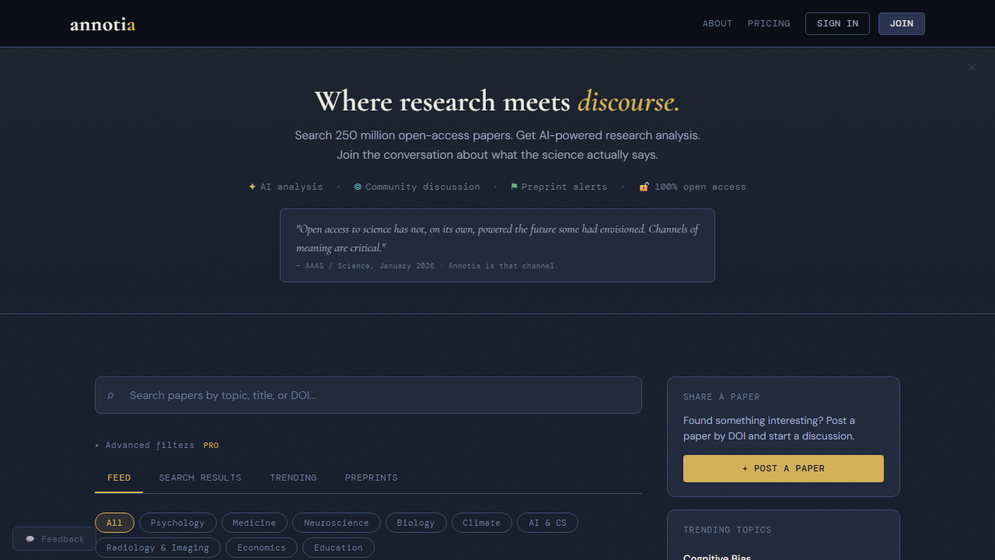Viewport: 995px width, 560px height.
Task: Click the Sign In button
Action: click(837, 23)
